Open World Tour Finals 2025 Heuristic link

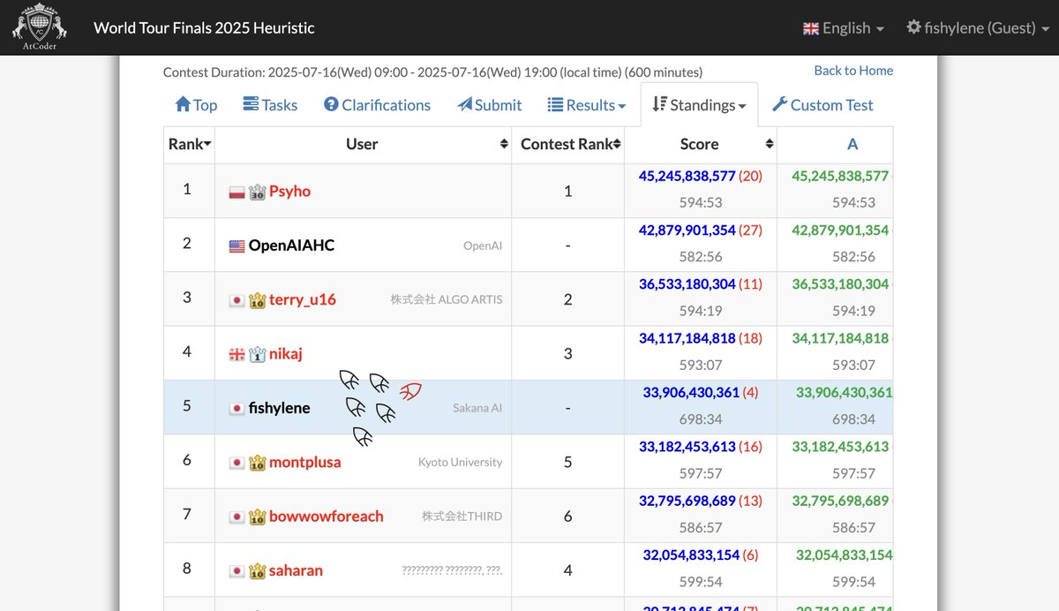click(x=204, y=27)
